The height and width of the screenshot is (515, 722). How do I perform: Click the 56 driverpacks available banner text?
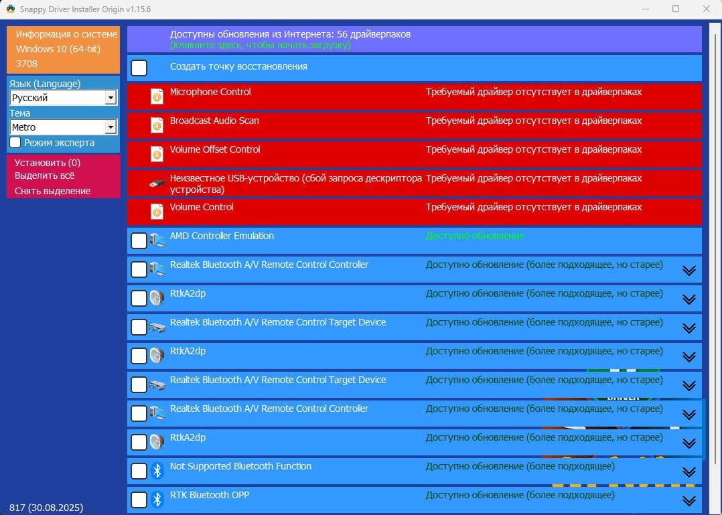(x=290, y=34)
